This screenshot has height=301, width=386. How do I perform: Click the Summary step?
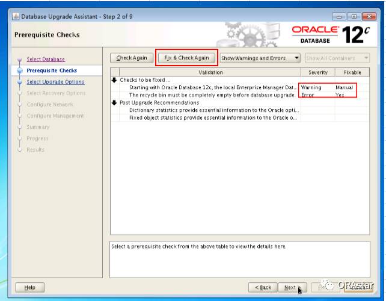tap(38, 127)
